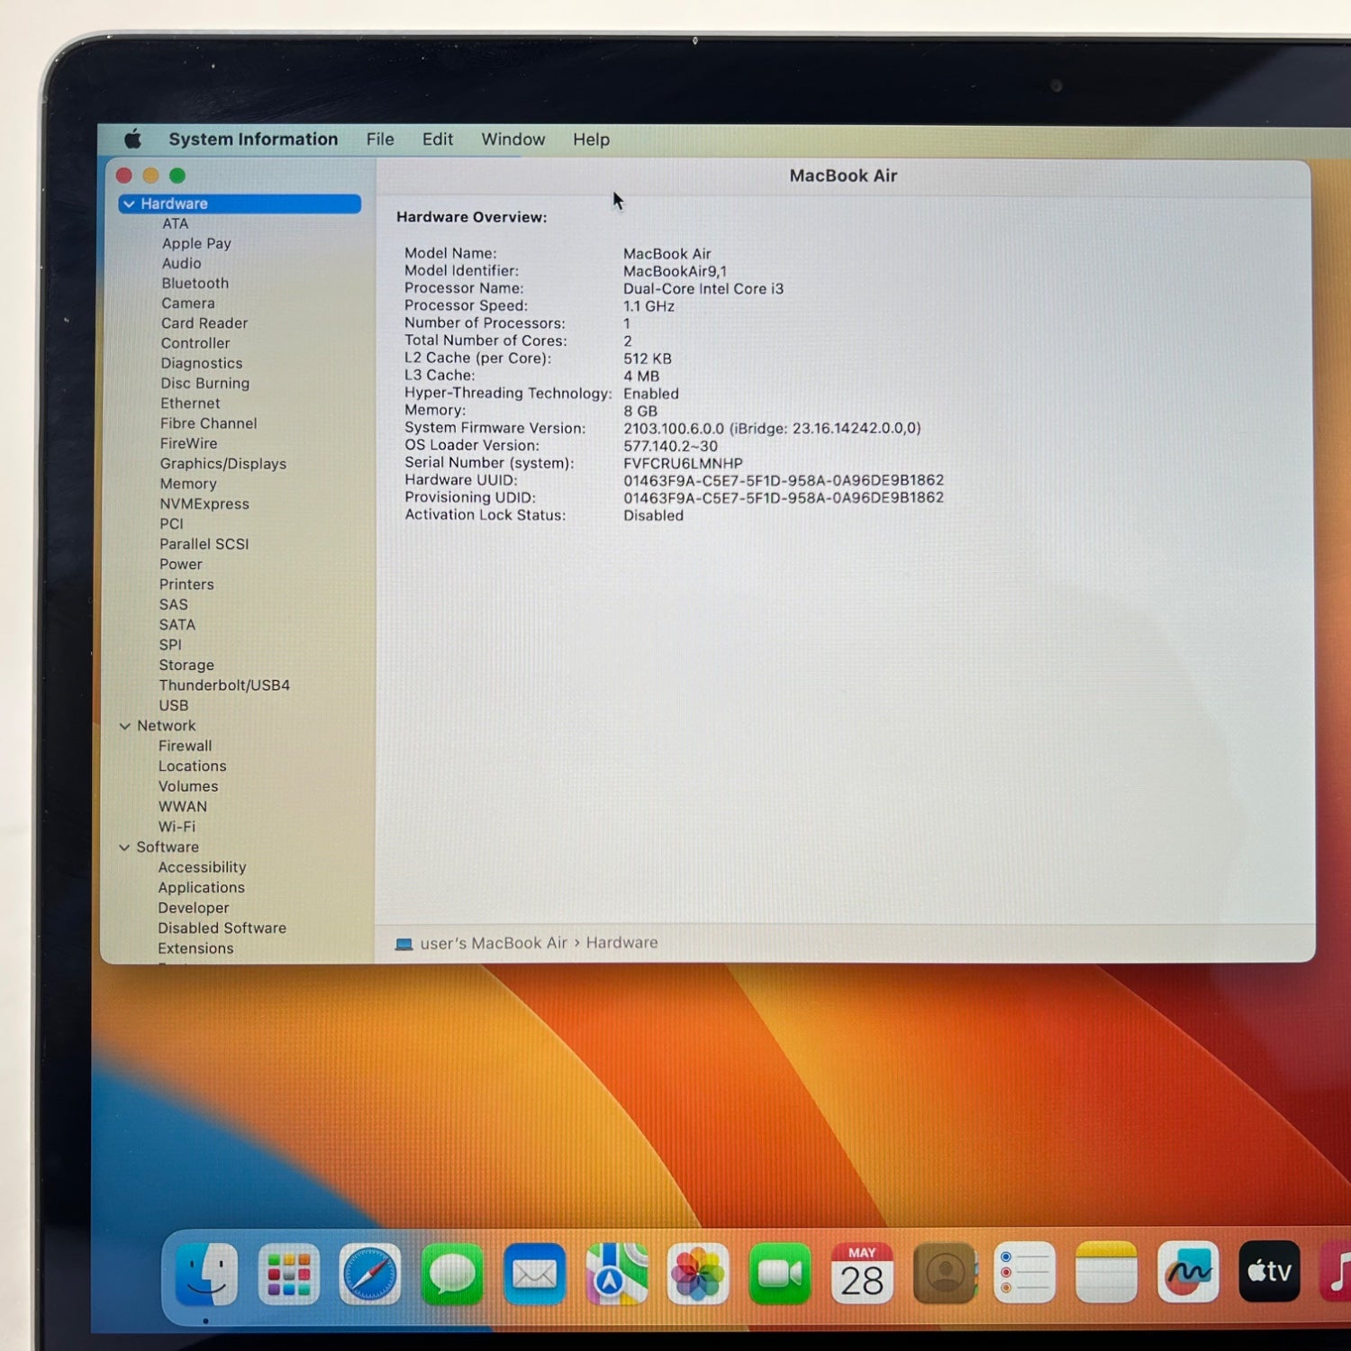Select ATA in the sidebar
Screen dimensions: 1351x1351
pos(176,224)
